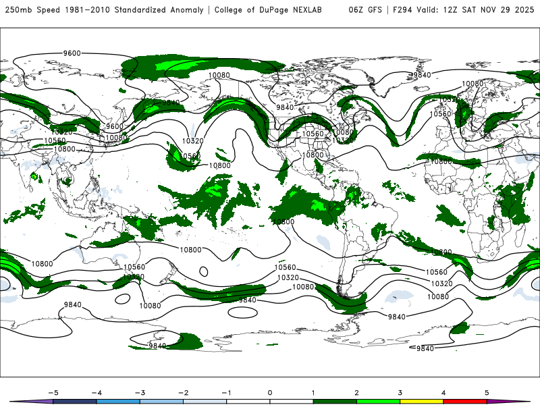540x405 pixels.
Task: Click the "-4" colorbar tick label
Action: pyautogui.click(x=97, y=393)
